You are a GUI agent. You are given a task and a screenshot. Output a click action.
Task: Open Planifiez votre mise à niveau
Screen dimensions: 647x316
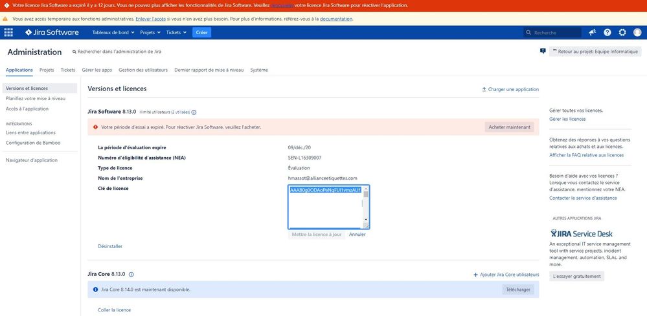pyautogui.click(x=36, y=99)
